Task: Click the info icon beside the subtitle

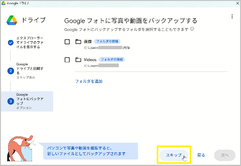Action: (x=192, y=29)
